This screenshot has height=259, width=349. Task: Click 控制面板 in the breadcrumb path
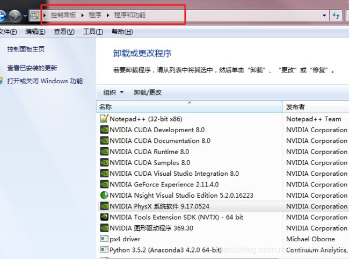63,15
